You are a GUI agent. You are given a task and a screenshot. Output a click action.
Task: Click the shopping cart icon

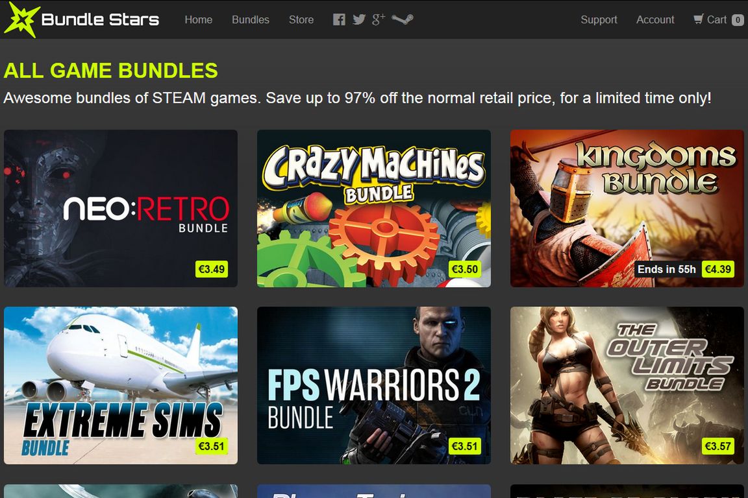pos(699,19)
